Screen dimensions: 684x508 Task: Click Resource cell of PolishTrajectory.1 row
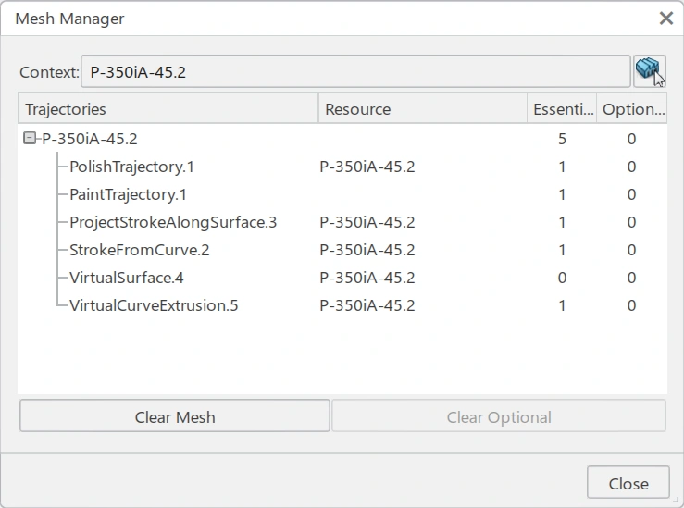(x=367, y=167)
